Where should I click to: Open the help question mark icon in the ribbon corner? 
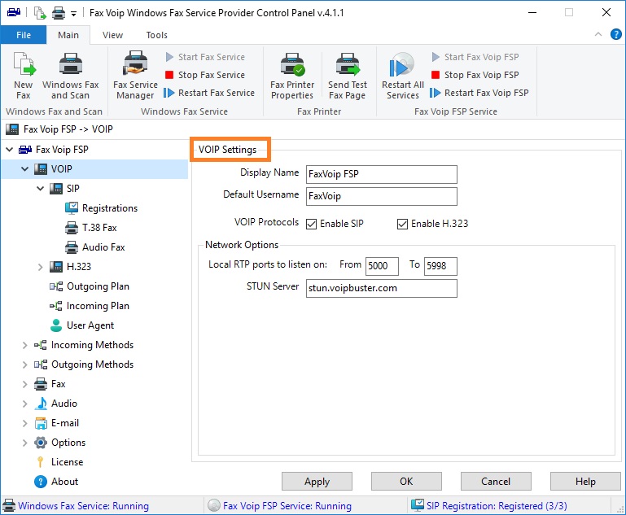(616, 35)
